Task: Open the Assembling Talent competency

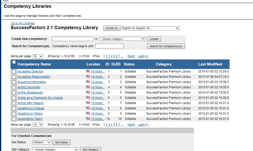Action: [x=30, y=119]
